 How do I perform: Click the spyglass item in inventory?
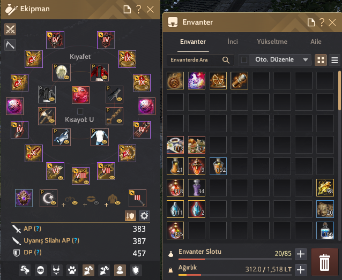pos(239,81)
